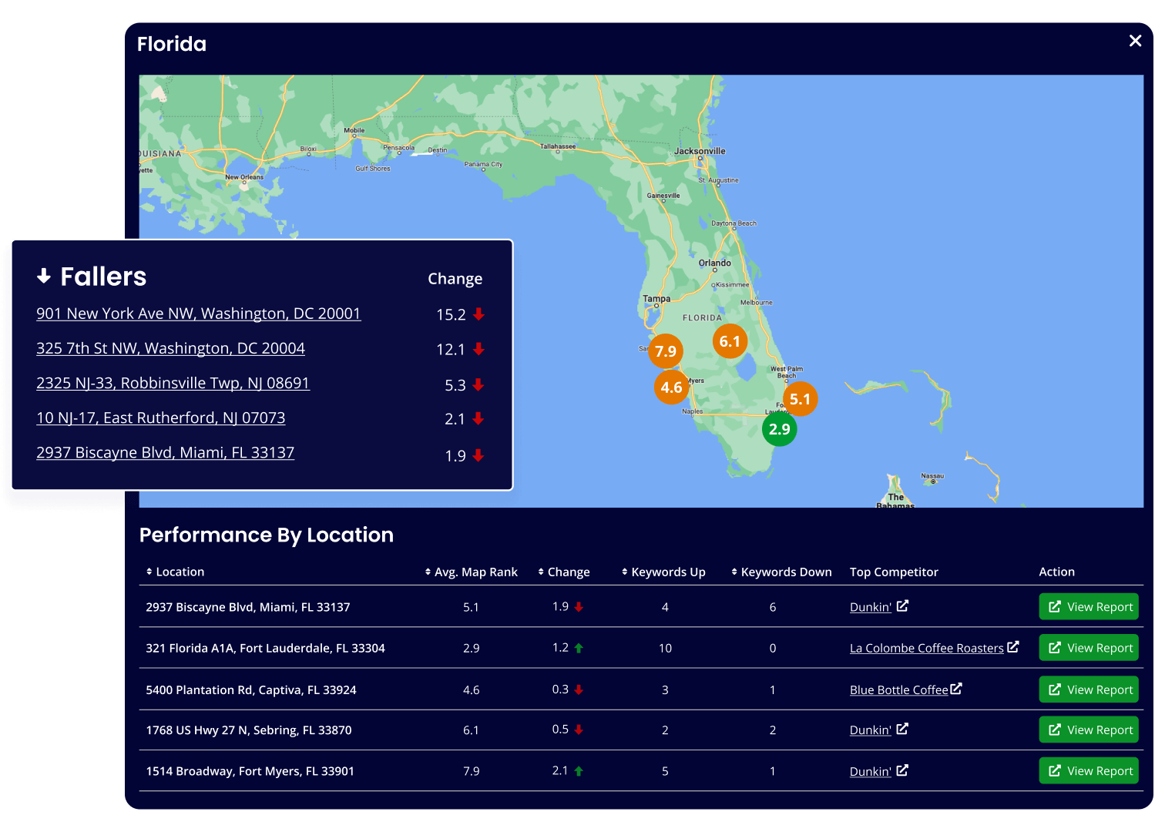Open external link icon beside La Colombe Coffee Roasters

(1012, 647)
